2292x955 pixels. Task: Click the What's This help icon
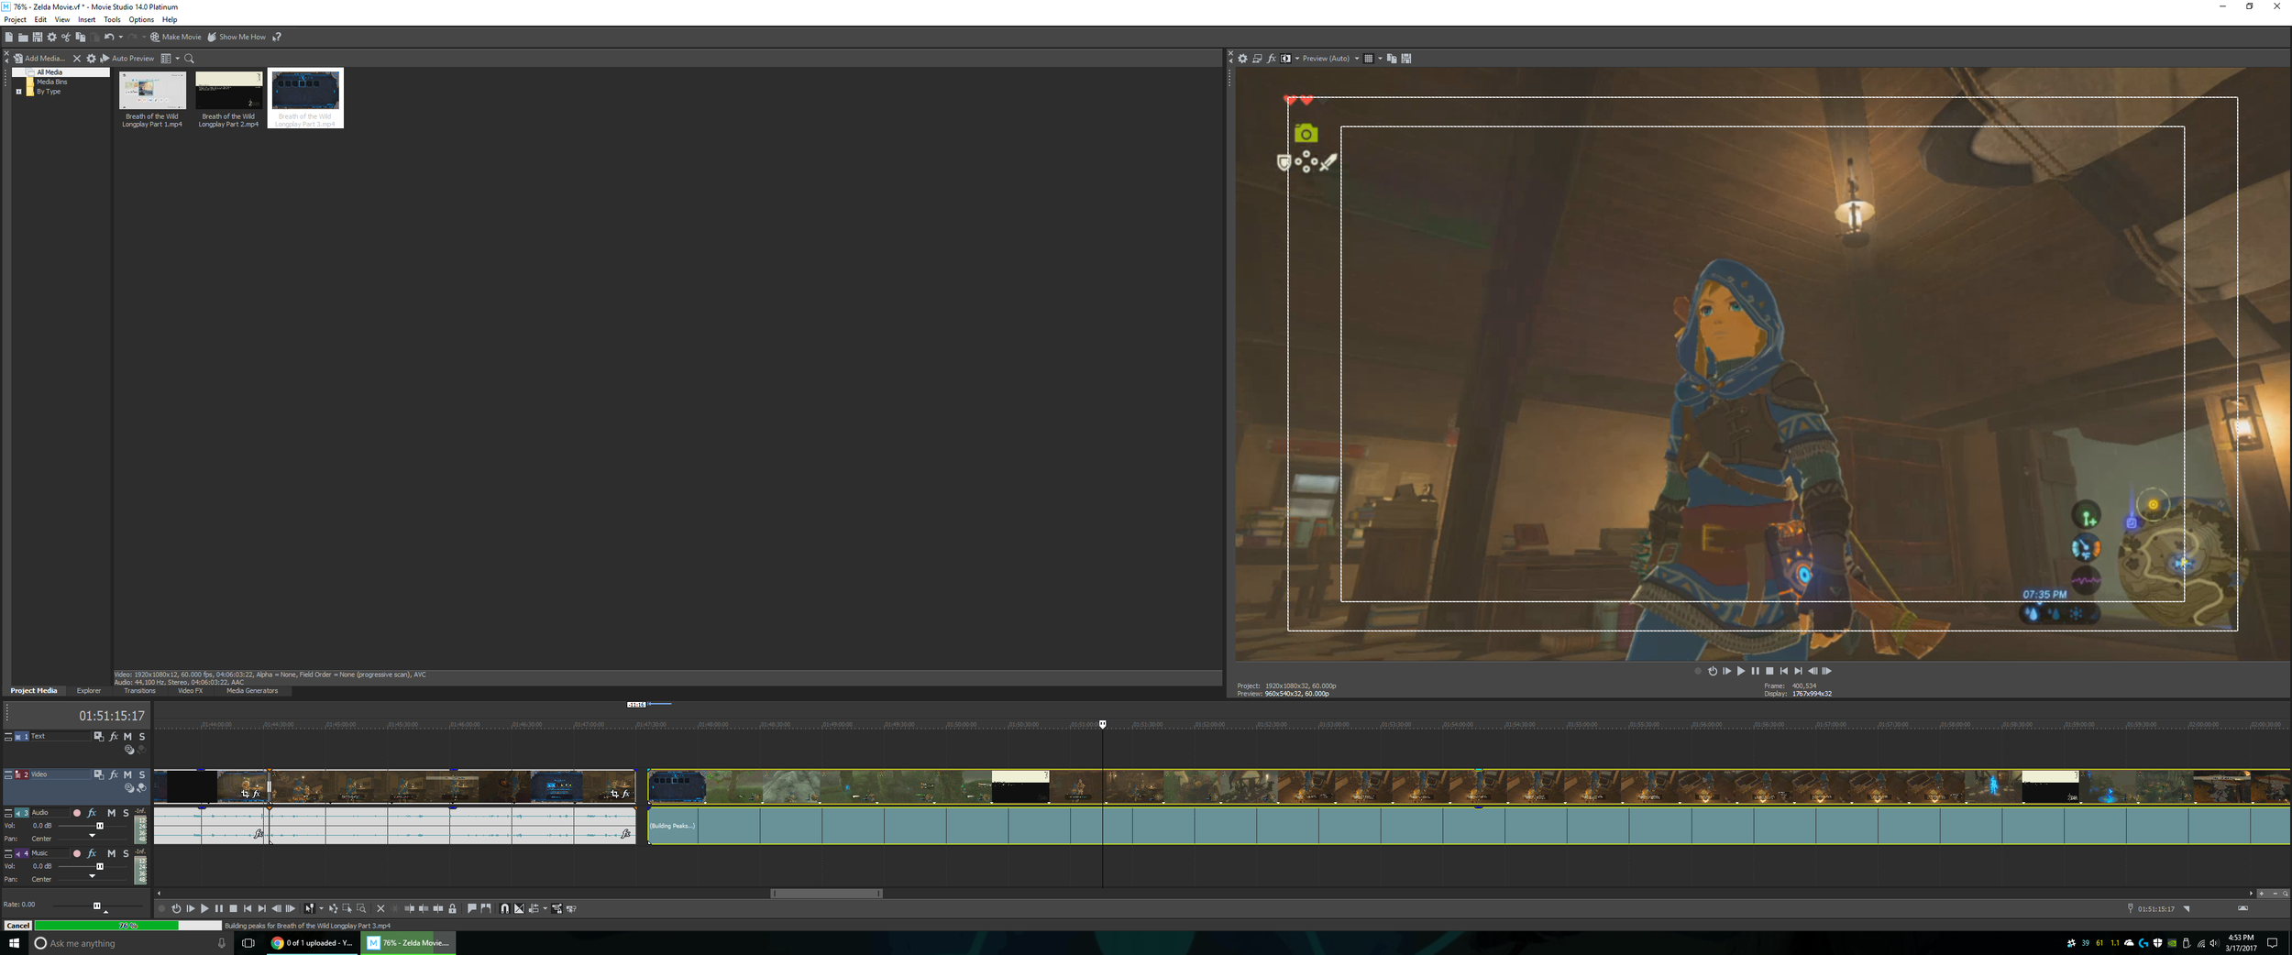pos(277,38)
